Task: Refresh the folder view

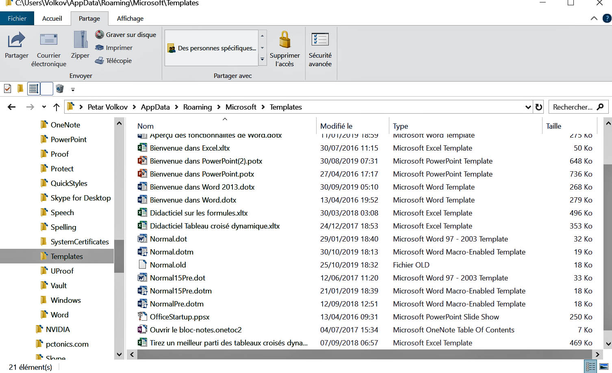Action: click(x=539, y=107)
